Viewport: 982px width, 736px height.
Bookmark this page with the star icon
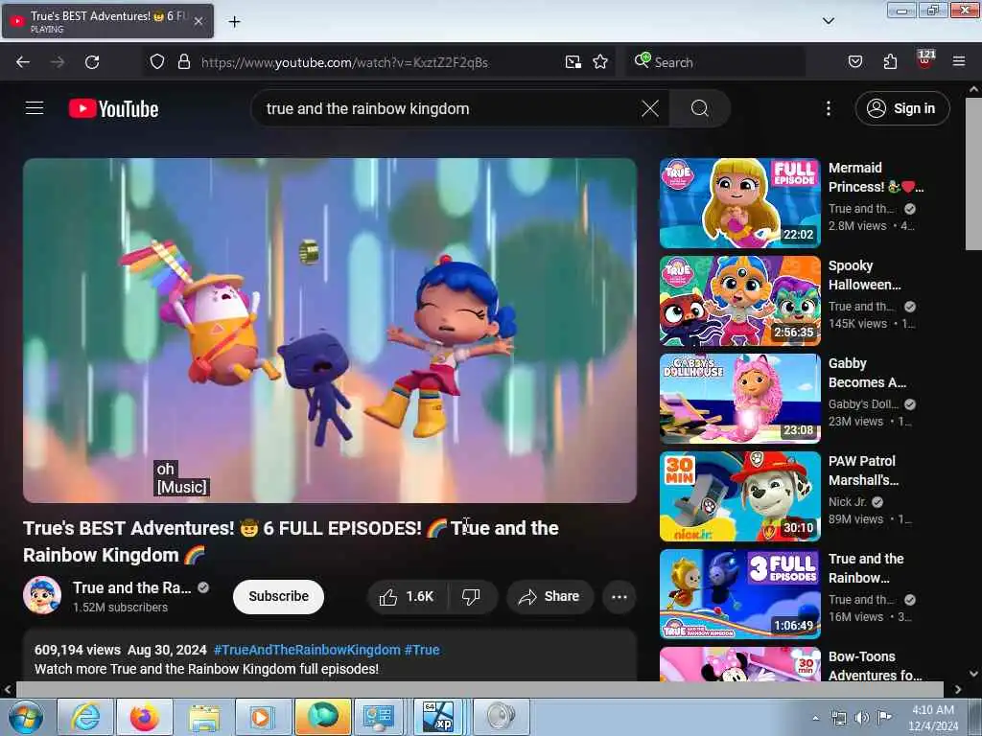tap(600, 62)
